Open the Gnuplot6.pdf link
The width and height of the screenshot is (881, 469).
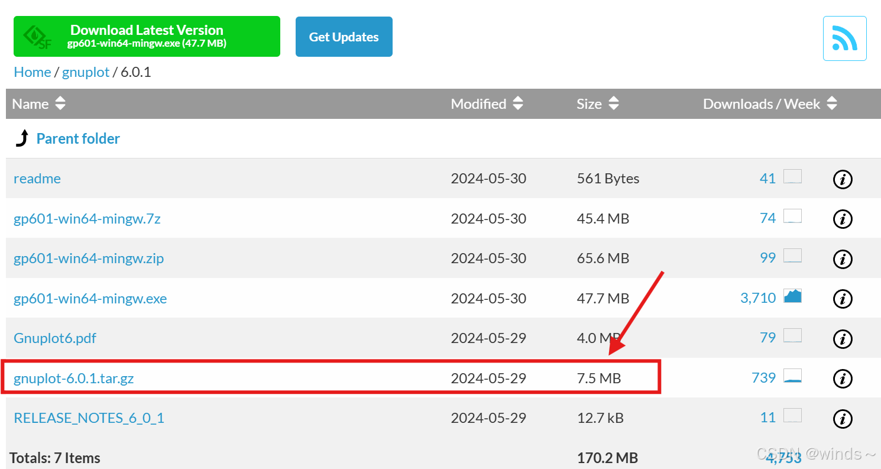coord(55,338)
